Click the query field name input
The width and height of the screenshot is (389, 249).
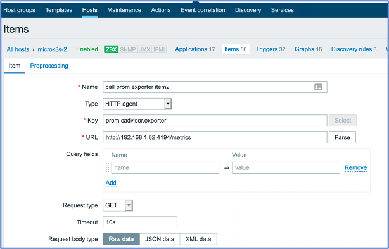[165, 168]
